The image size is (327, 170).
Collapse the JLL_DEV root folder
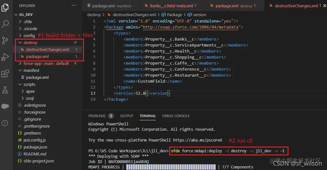coord(16,15)
